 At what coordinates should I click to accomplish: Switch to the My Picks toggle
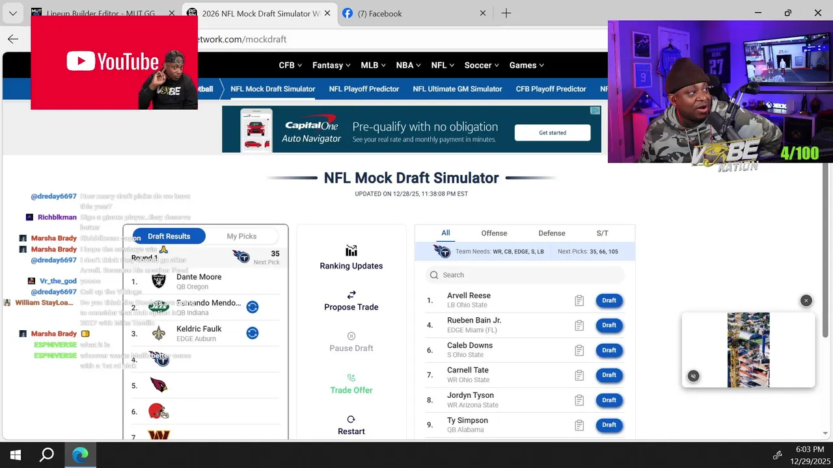[x=241, y=236]
